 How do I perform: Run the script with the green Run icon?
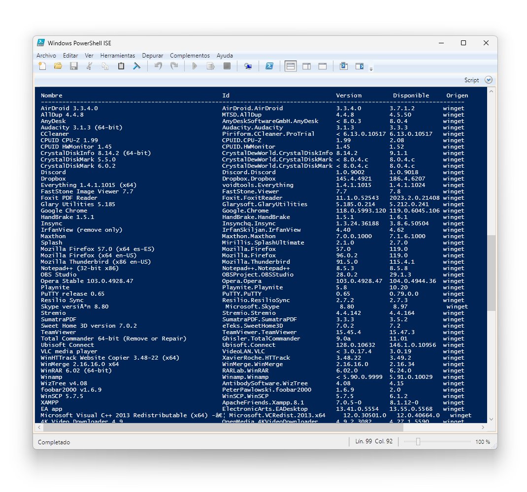pos(194,66)
